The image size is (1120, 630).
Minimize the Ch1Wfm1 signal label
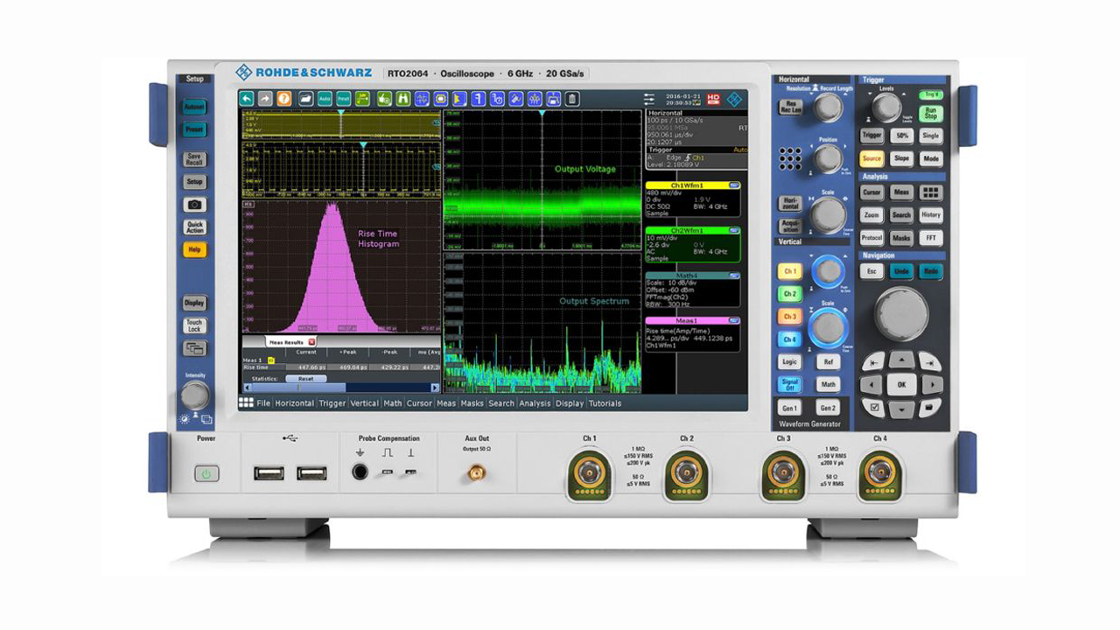point(734,185)
